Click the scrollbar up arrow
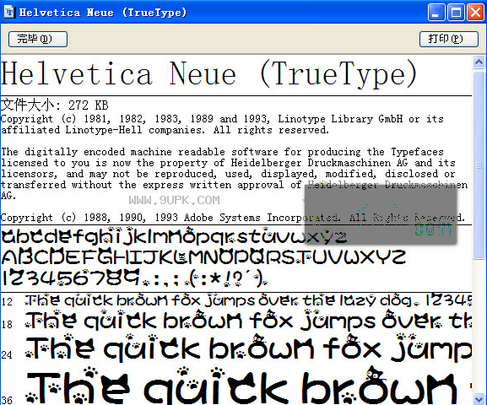Image resolution: width=487 pixels, height=405 pixels. [479, 62]
